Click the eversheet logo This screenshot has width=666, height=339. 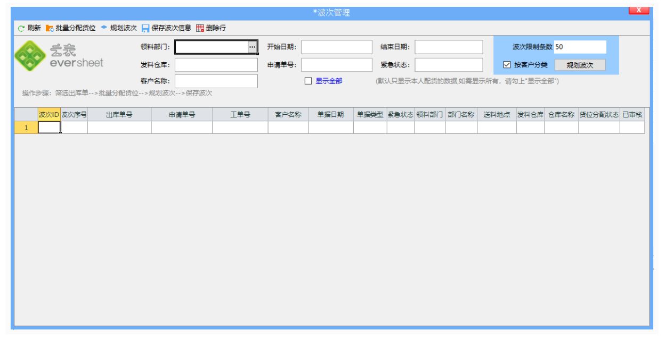(59, 57)
